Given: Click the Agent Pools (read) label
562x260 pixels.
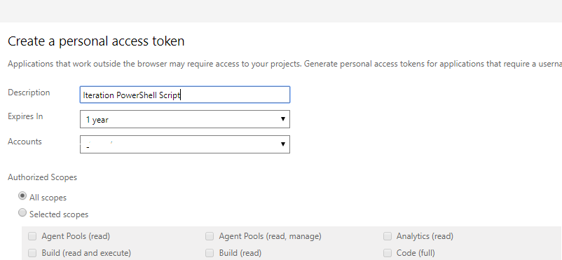Looking at the screenshot, I should point(76,236).
